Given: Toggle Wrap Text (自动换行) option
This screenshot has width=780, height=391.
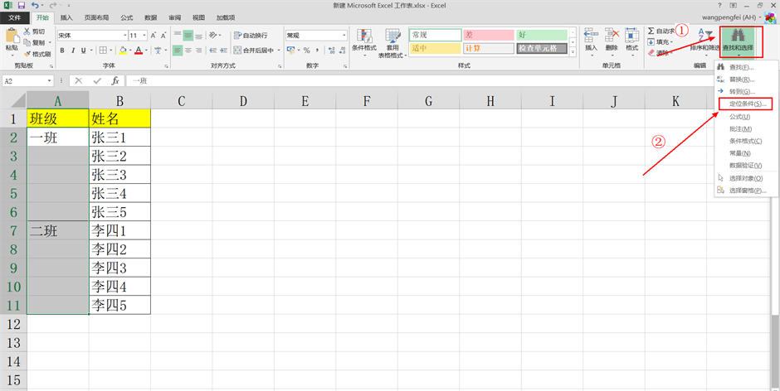Looking at the screenshot, I should [x=250, y=36].
